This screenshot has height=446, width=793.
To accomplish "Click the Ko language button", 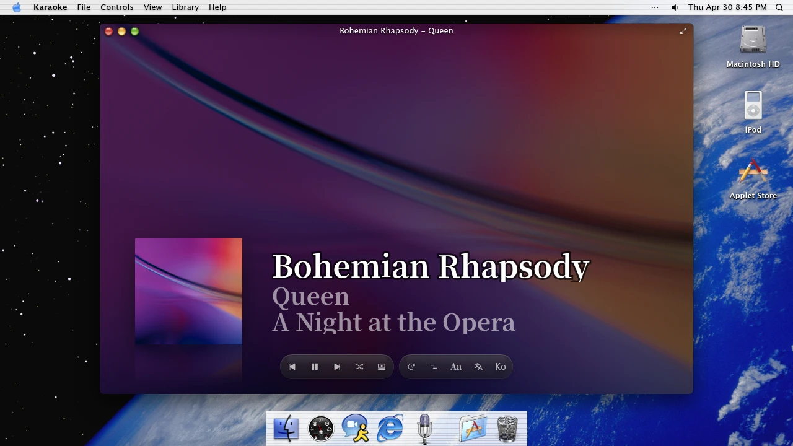I will [501, 367].
